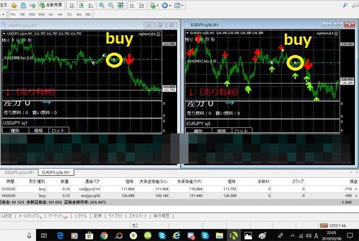Image resolution: width=359 pixels, height=241 pixels.
Task: Select the eurjpy.oj5k trade row symbol
Action: click(90, 196)
